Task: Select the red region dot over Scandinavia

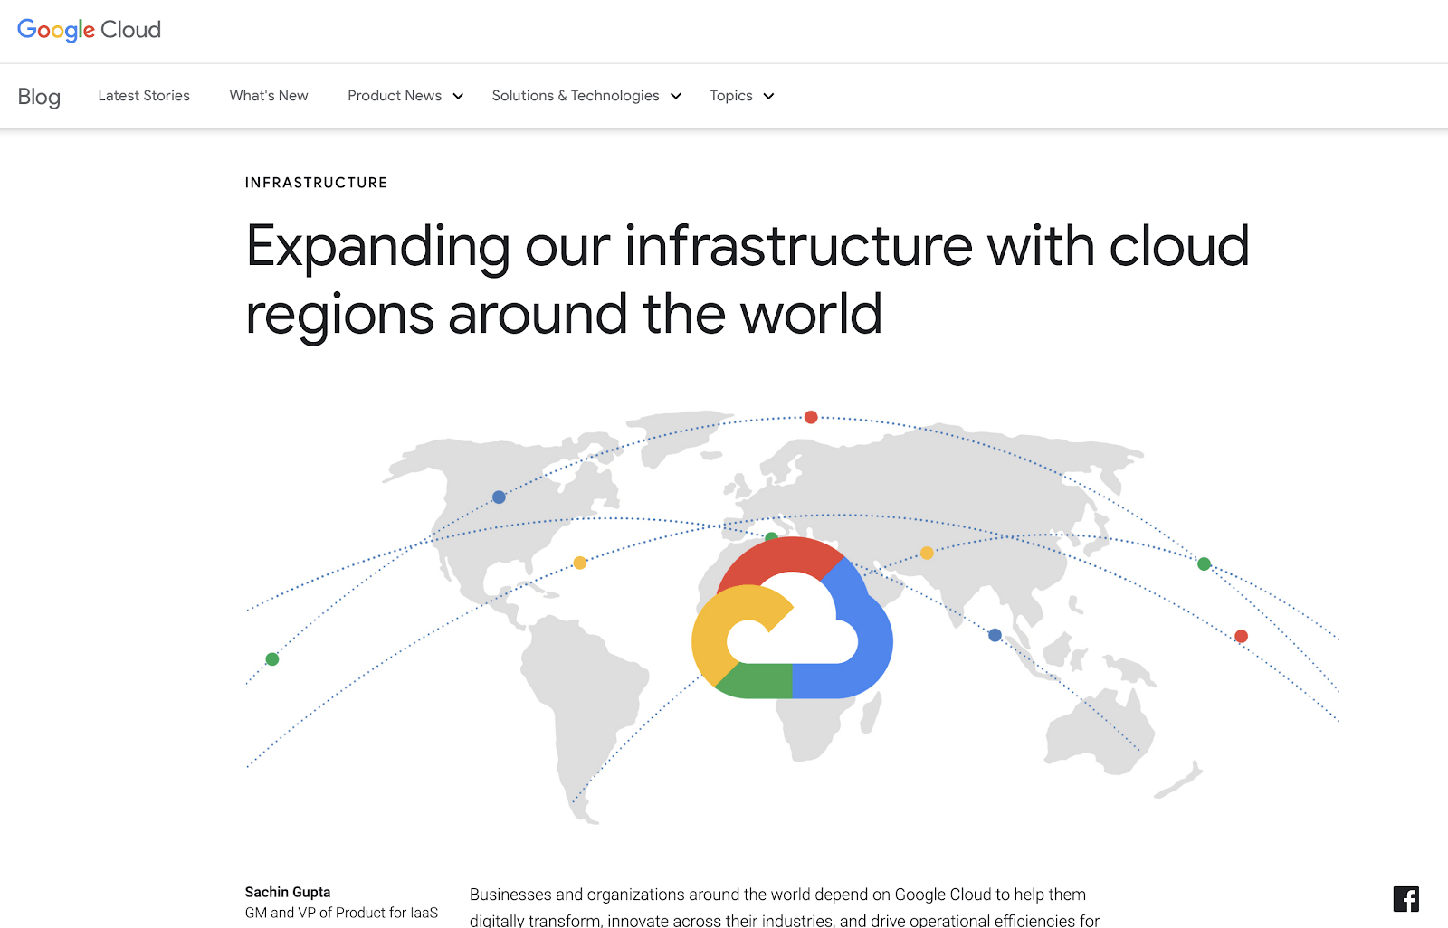Action: [810, 417]
